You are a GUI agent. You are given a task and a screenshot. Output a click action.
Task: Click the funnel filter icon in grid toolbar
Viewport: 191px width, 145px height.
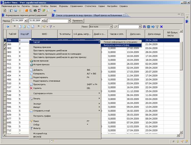[x=51, y=27]
